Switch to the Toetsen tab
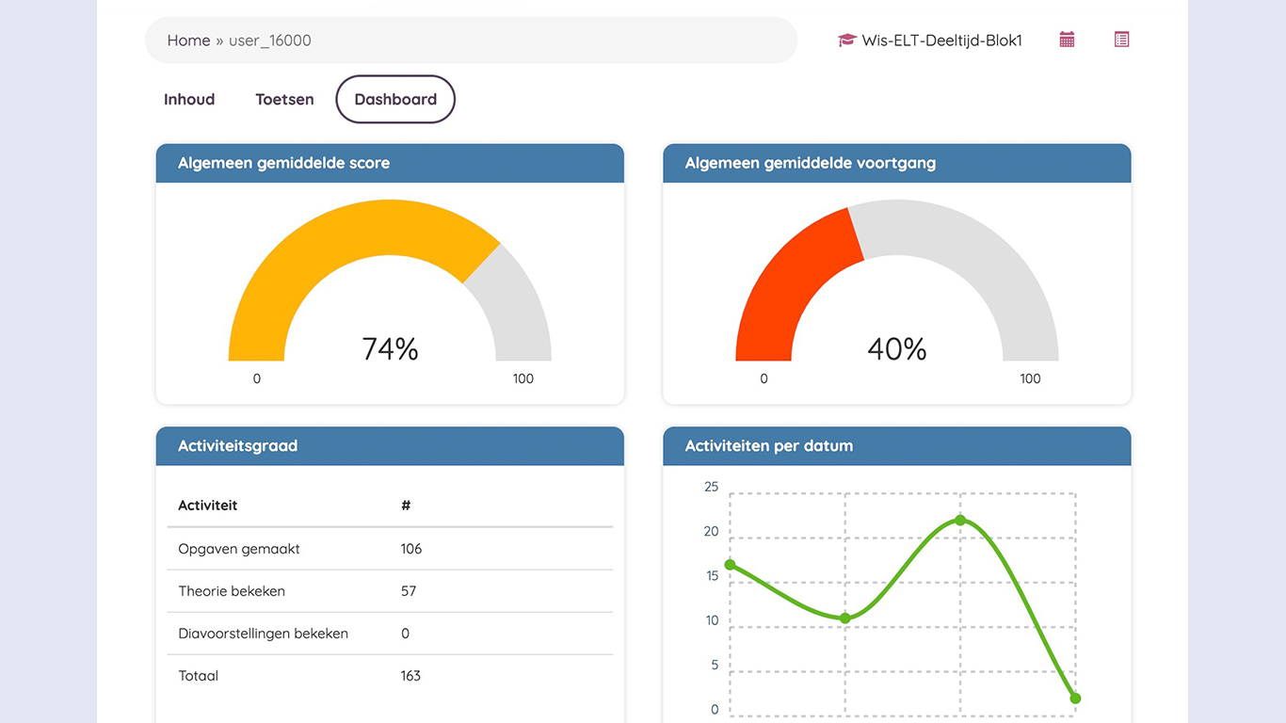1286x723 pixels. (284, 99)
